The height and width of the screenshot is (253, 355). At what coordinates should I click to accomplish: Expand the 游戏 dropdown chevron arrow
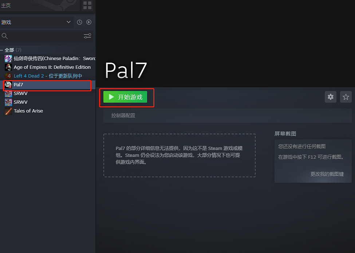(69, 22)
